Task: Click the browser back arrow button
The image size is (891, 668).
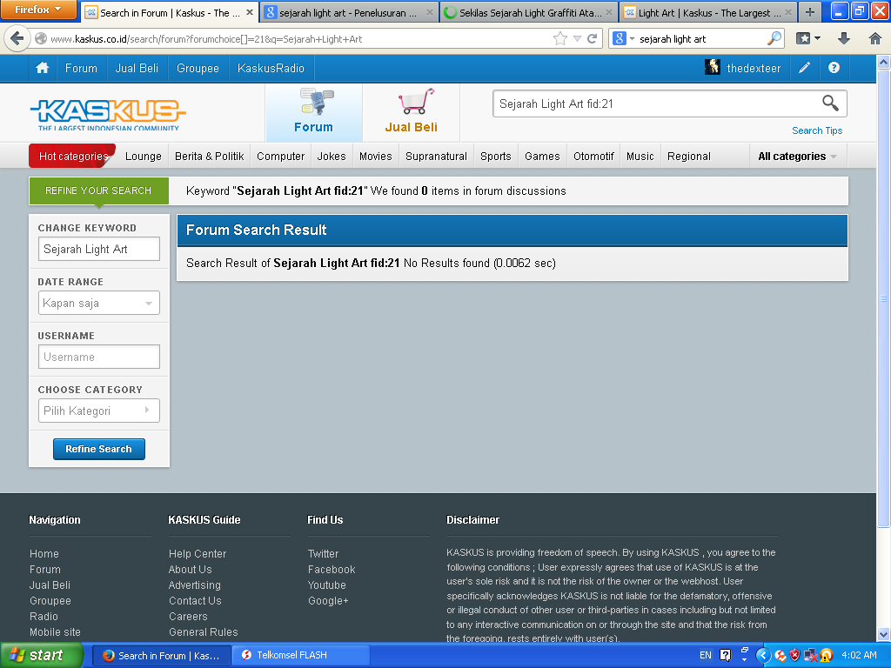Action: coord(17,38)
